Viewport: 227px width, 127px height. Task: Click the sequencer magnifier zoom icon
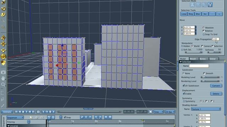(42, 117)
